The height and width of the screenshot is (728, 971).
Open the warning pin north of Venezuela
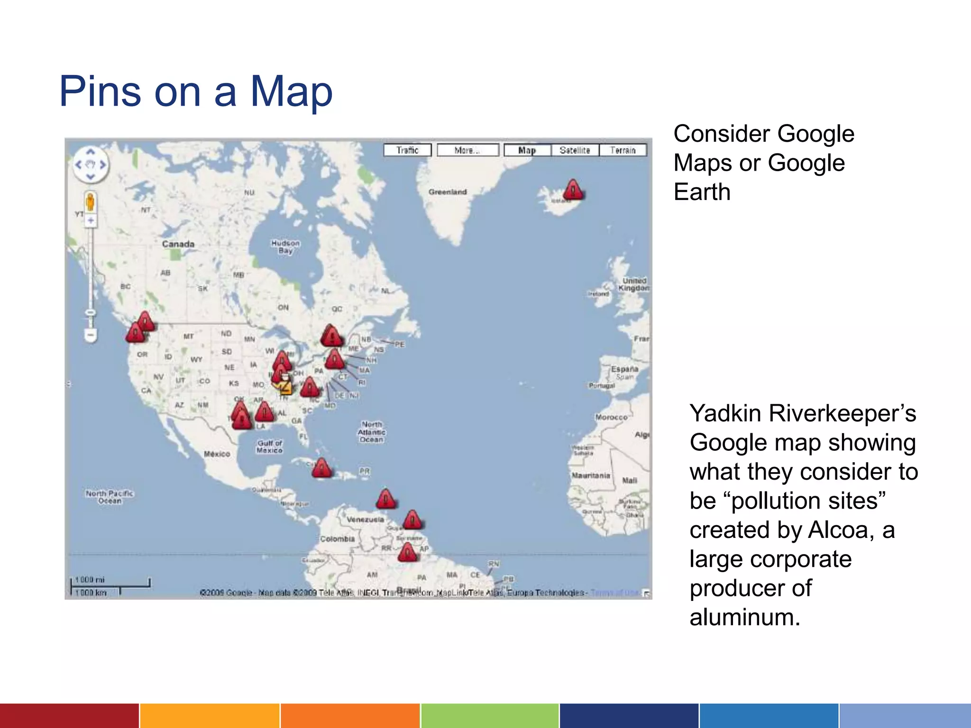point(386,499)
